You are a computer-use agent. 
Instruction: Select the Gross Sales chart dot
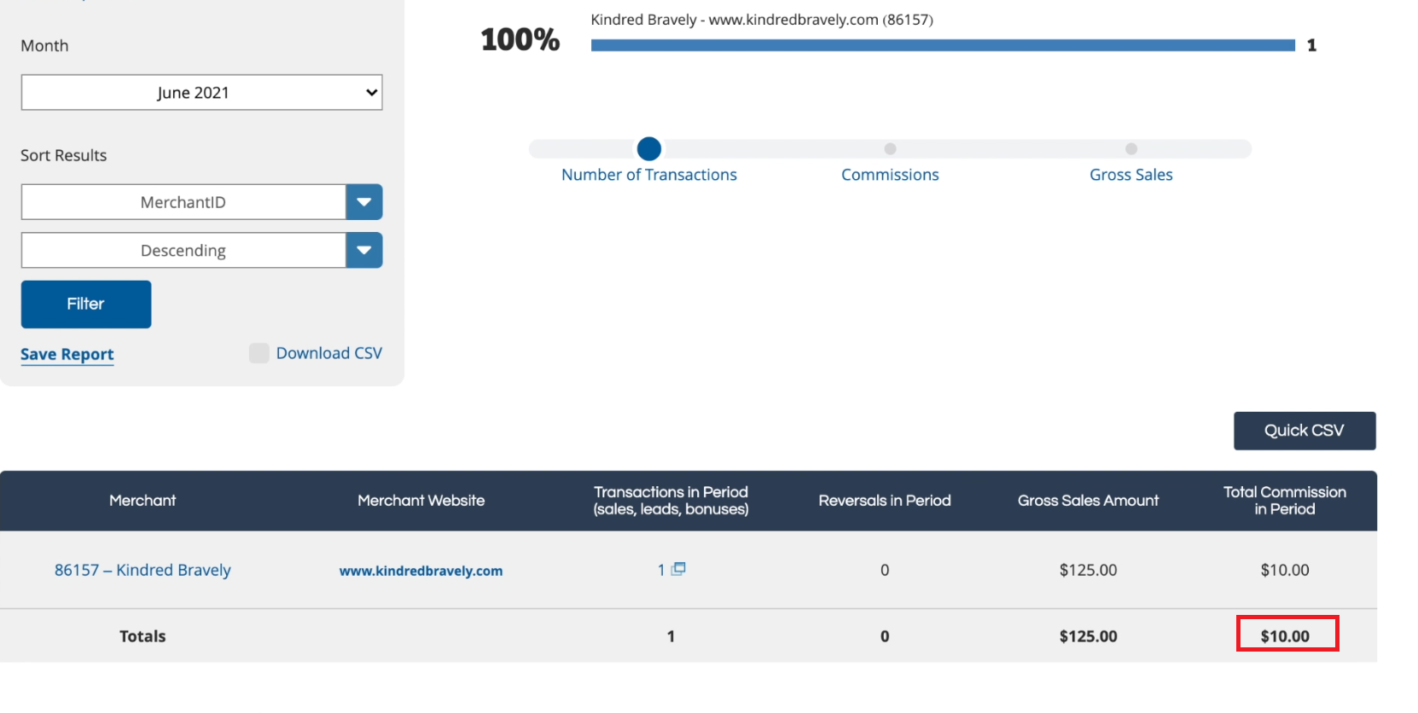pyautogui.click(x=1131, y=148)
